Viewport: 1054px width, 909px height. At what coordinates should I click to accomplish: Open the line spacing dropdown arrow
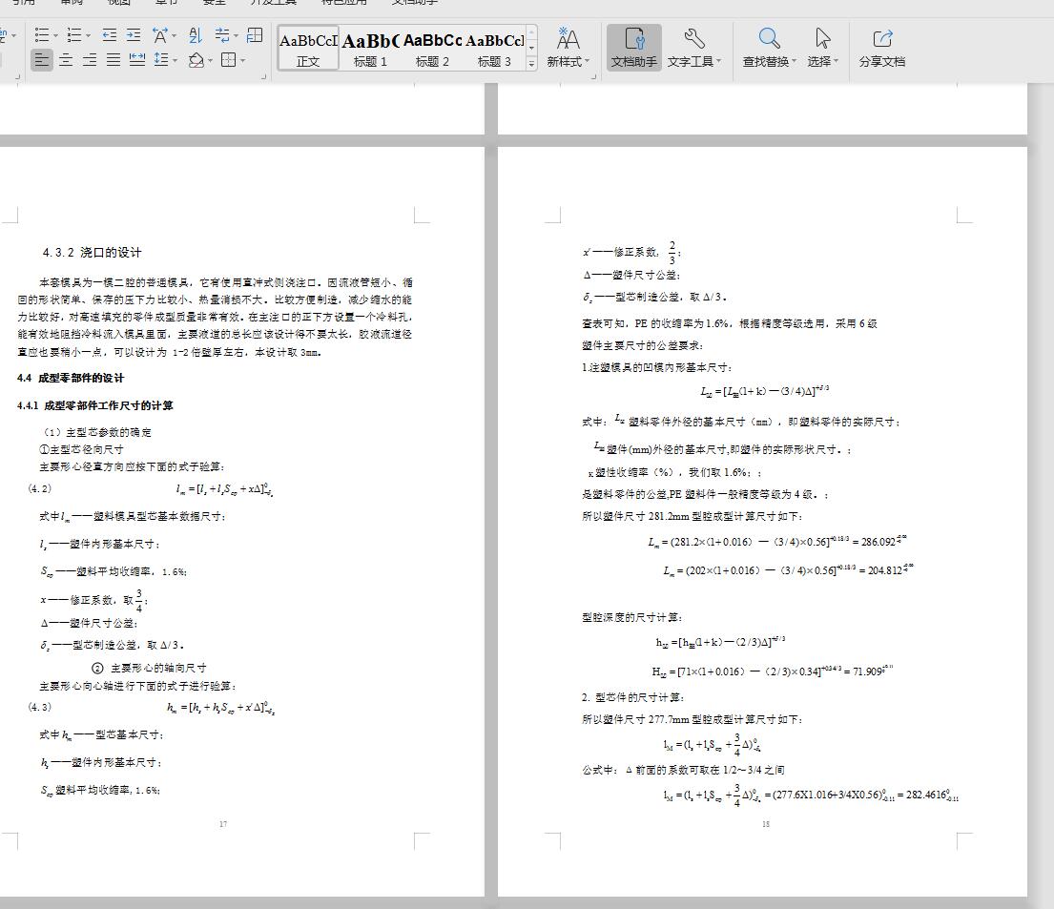[176, 60]
